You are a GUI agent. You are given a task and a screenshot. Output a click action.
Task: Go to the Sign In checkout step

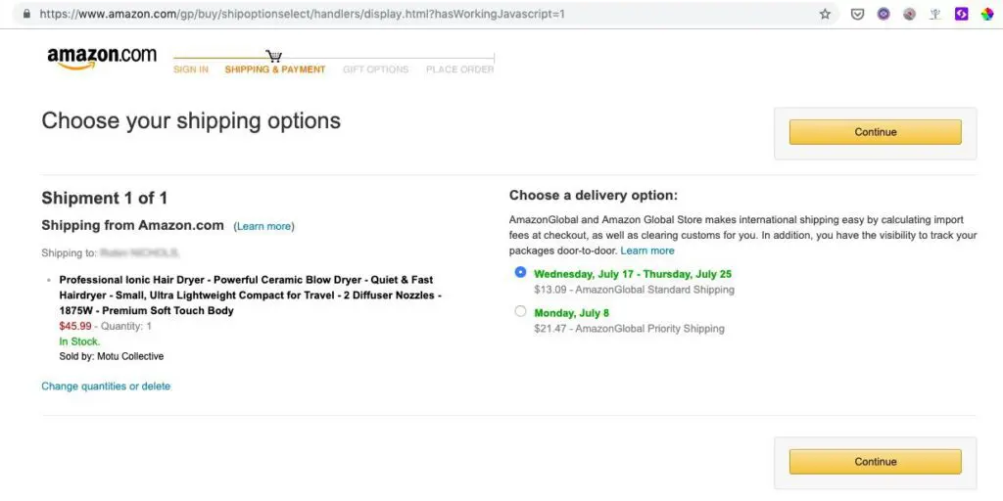pyautogui.click(x=191, y=69)
